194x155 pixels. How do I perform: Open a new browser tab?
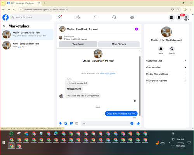click(44, 3)
